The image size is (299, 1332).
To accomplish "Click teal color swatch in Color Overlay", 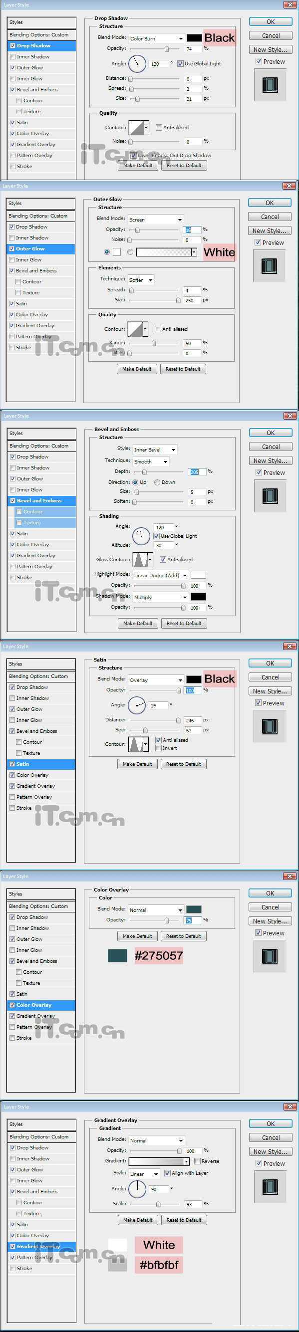I will tap(194, 909).
